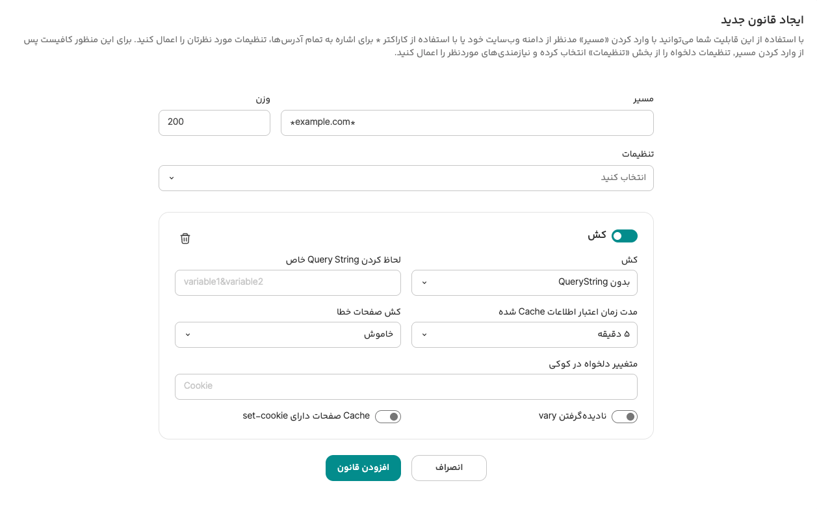This screenshot has height=509, width=817.
Task: Delete the cache setting with trash icon
Action: point(185,239)
